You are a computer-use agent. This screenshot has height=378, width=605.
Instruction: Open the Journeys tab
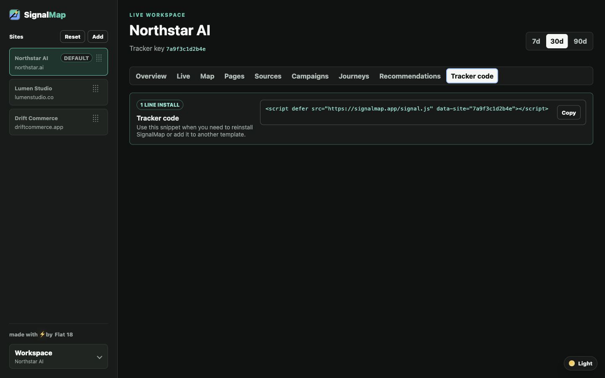coord(354,76)
